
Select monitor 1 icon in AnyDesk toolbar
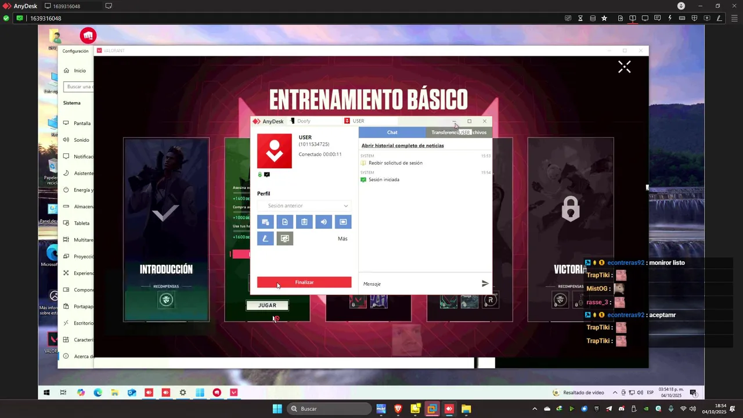click(633, 18)
